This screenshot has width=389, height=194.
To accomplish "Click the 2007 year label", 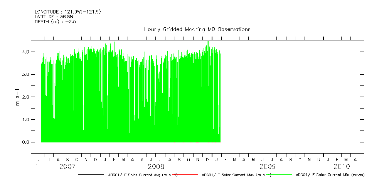I will (x=67, y=167).
